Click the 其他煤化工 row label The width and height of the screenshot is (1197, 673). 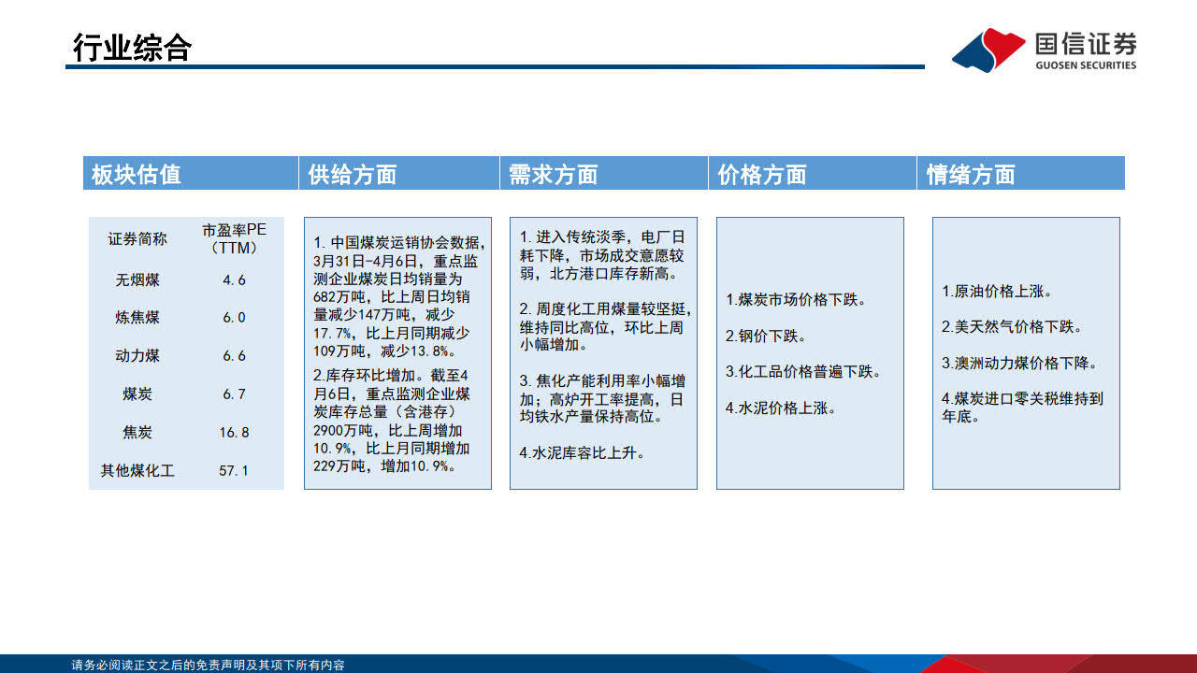(x=137, y=471)
